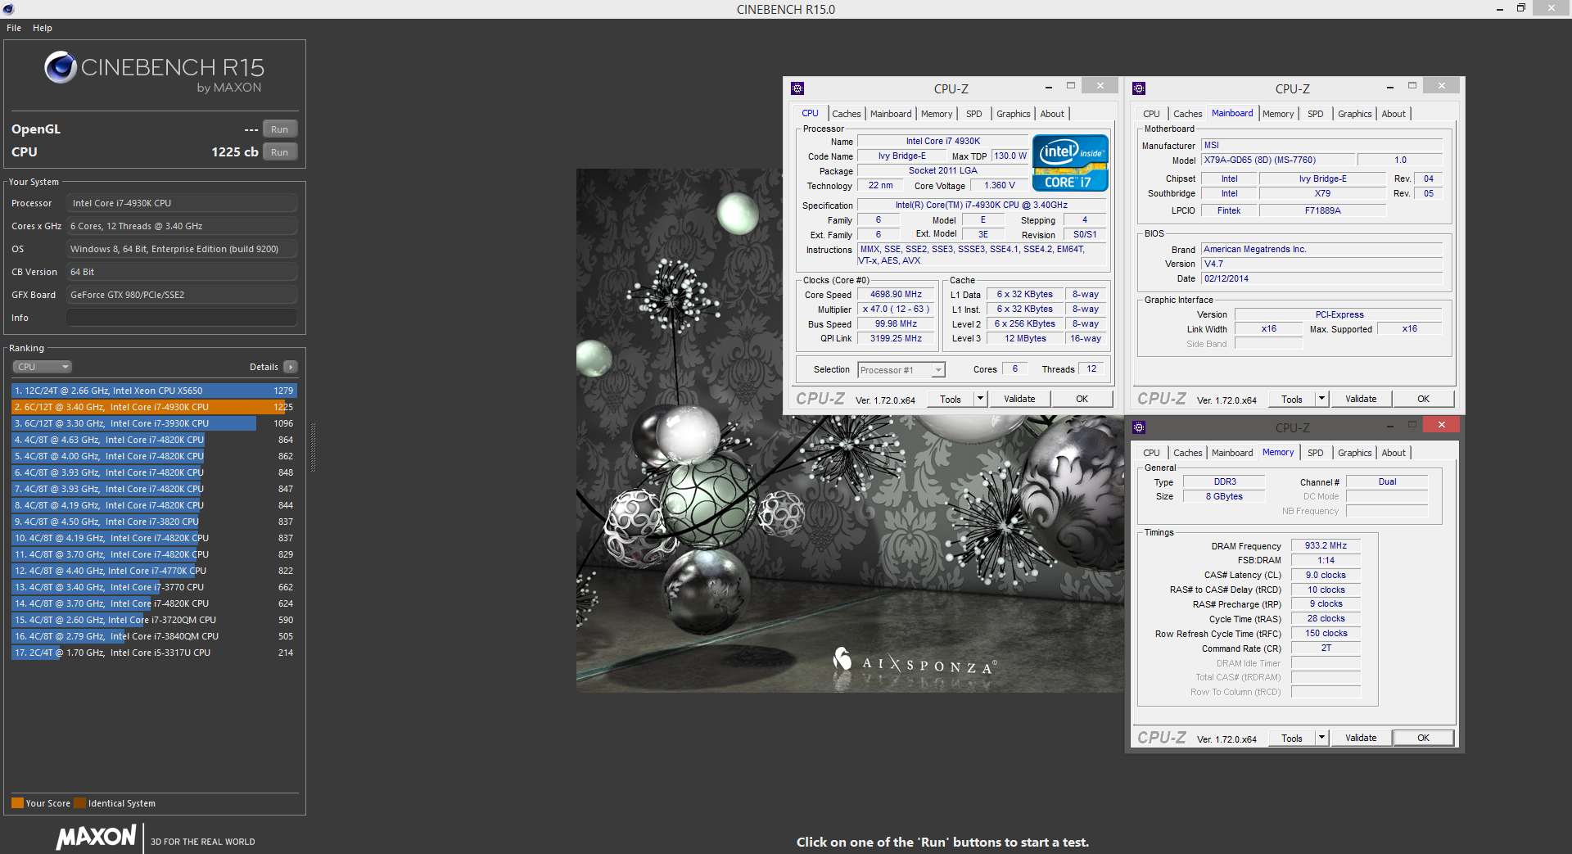
Task: Click Core Voltage value 1.360 V
Action: 999,186
